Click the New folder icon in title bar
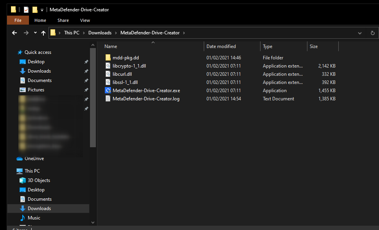The width and height of the screenshot is (379, 230). (x=35, y=10)
